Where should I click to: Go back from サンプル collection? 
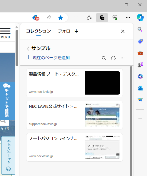pyautogui.click(x=28, y=49)
